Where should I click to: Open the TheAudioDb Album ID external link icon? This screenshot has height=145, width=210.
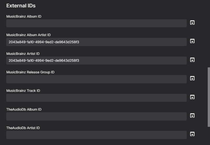click(x=192, y=116)
